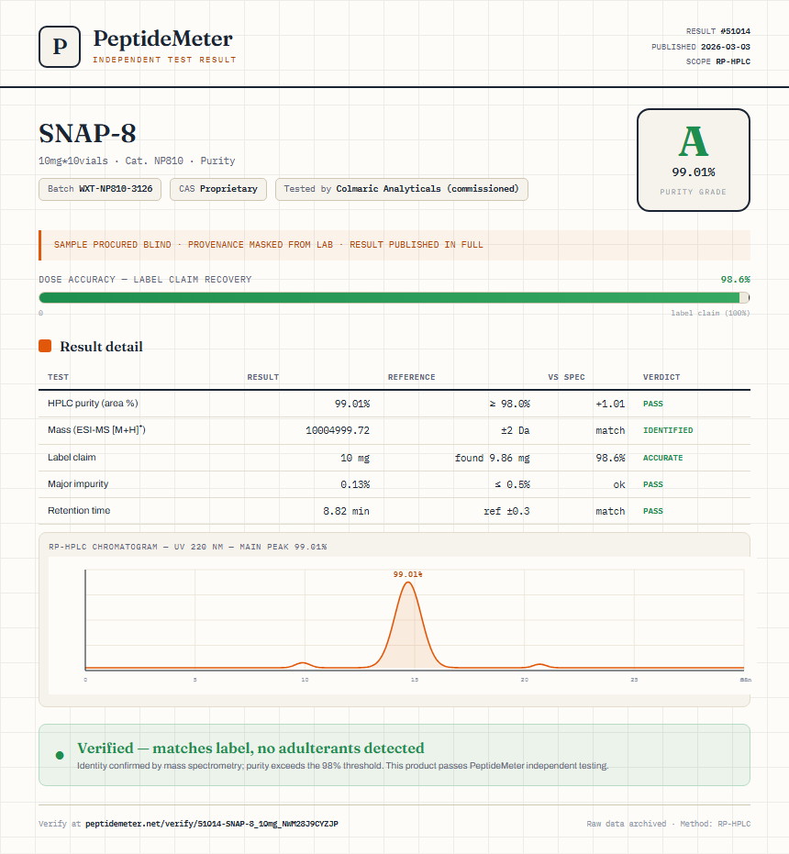Click the RESULT column header
789x854 pixels.
click(x=263, y=377)
